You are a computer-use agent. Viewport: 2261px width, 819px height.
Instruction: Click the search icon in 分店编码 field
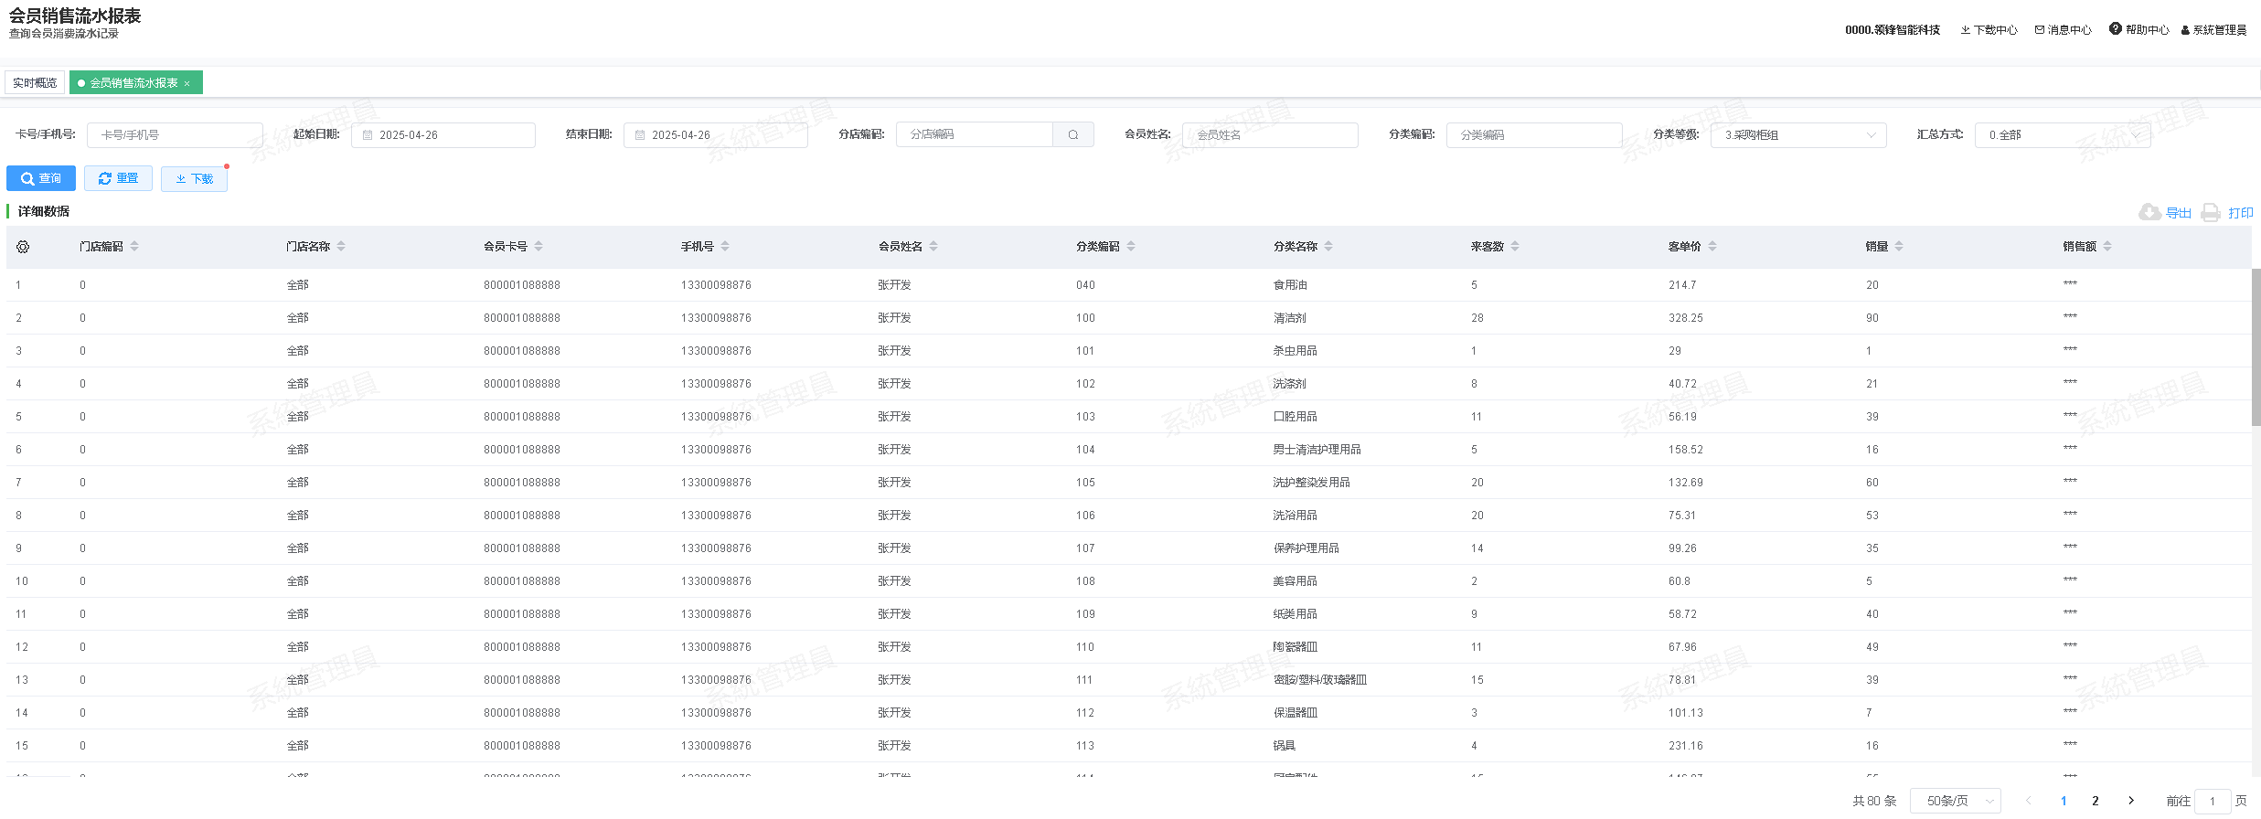tap(1073, 134)
